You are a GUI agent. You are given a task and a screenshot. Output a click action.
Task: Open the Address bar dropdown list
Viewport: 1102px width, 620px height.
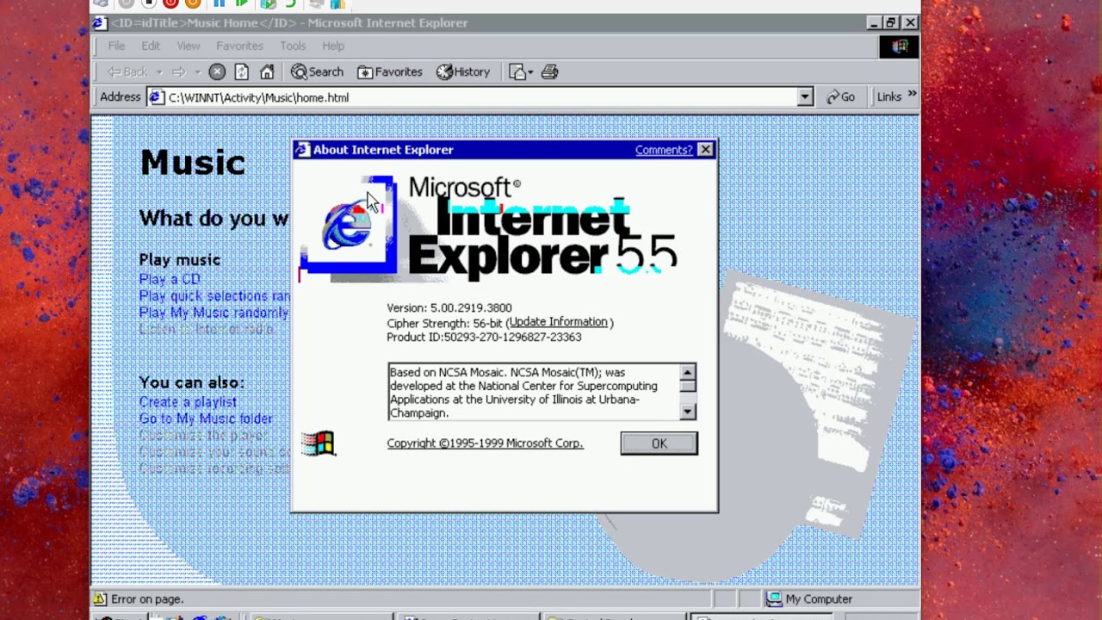tap(805, 97)
